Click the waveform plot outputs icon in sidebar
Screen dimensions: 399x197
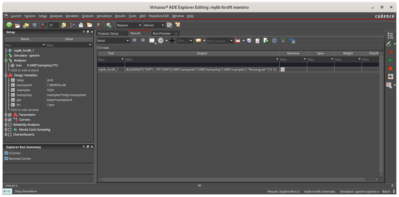[390, 77]
